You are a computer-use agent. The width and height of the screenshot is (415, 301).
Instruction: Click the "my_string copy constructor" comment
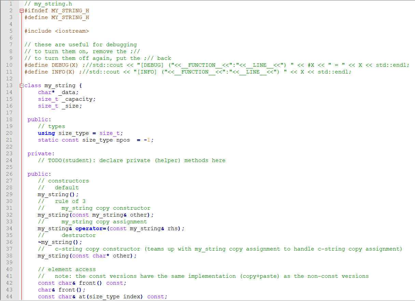[x=94, y=208]
